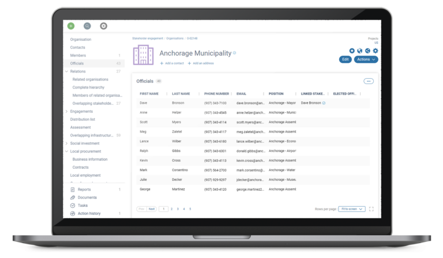This screenshot has width=443, height=258.
Task: Click the Zaletel last name cell
Action: [177, 132]
